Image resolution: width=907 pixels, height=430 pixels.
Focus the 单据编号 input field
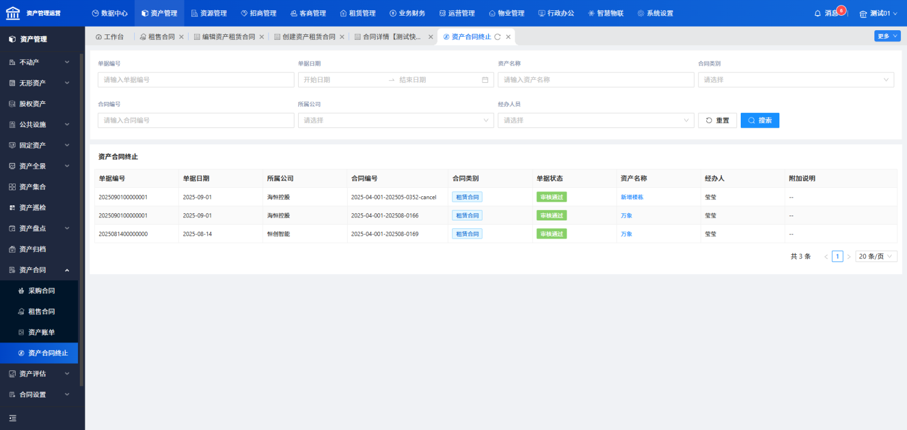tap(196, 80)
